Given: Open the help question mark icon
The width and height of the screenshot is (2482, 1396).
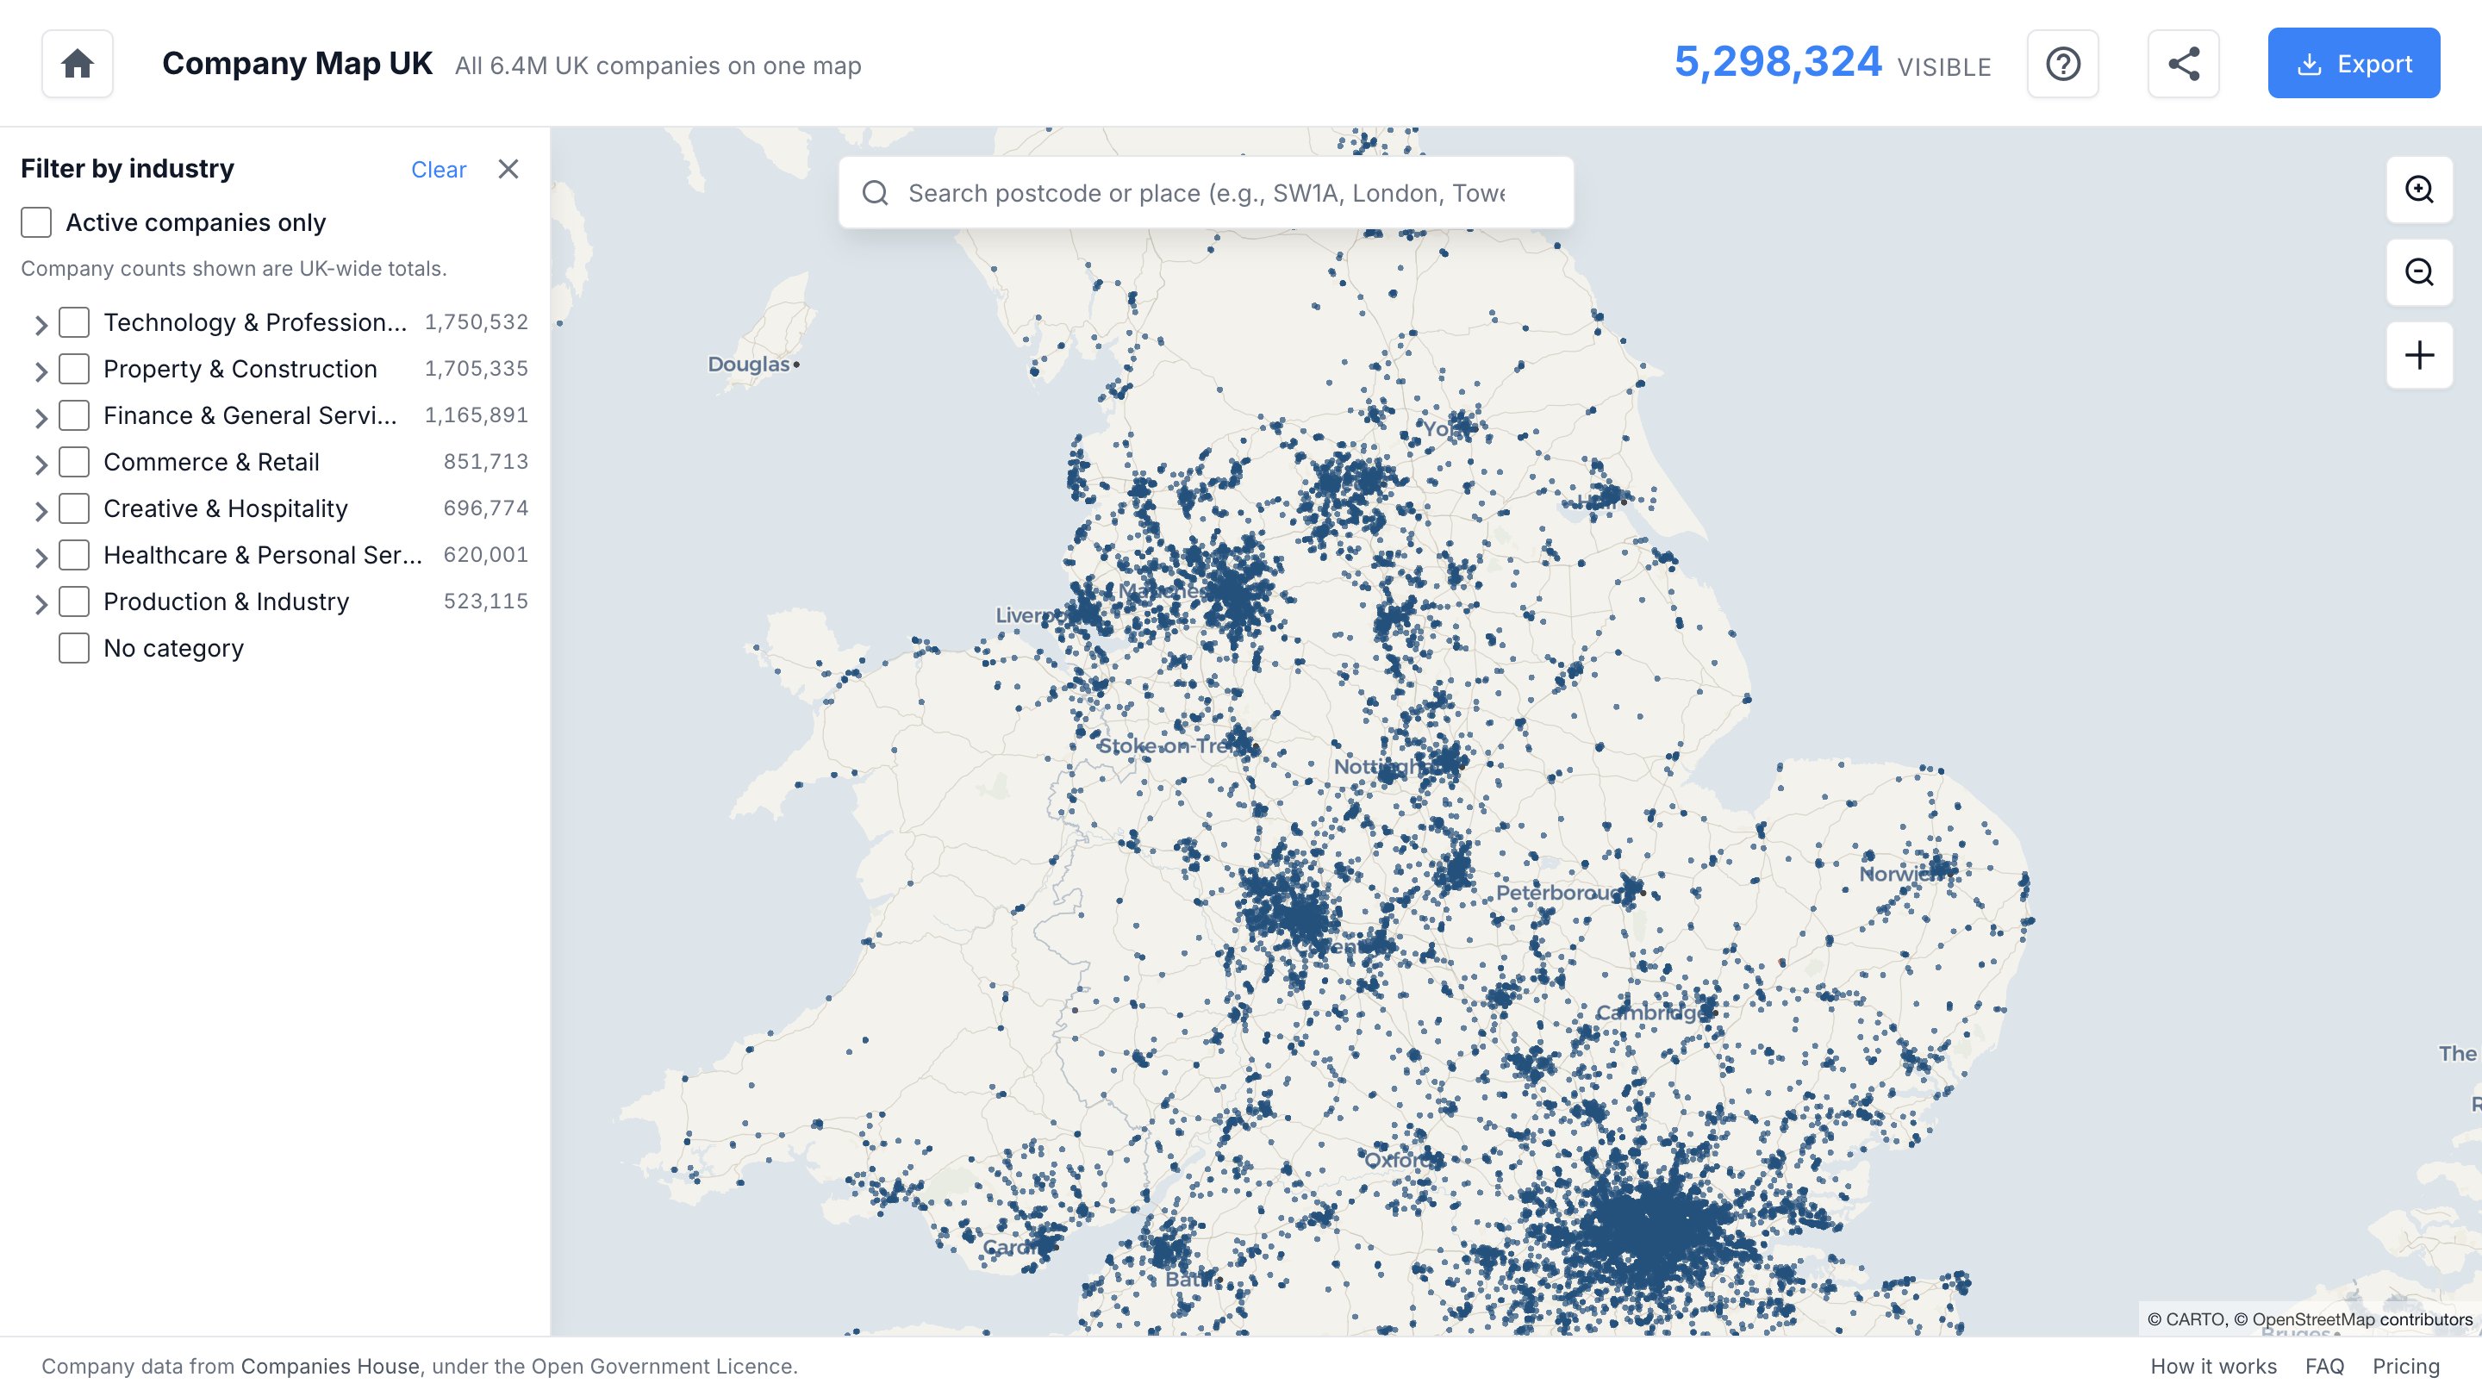Looking at the screenshot, I should [x=2063, y=64].
